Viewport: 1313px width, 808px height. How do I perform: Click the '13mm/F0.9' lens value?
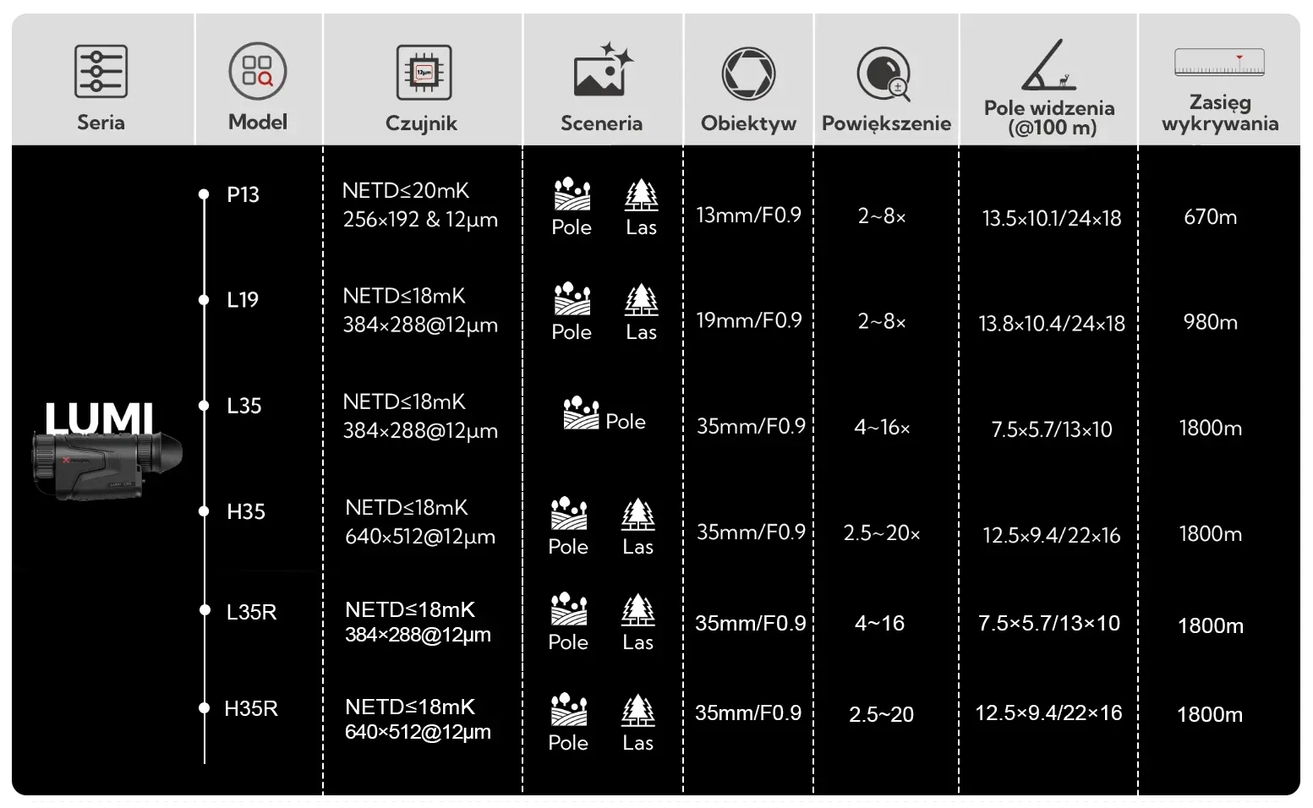[x=748, y=215]
